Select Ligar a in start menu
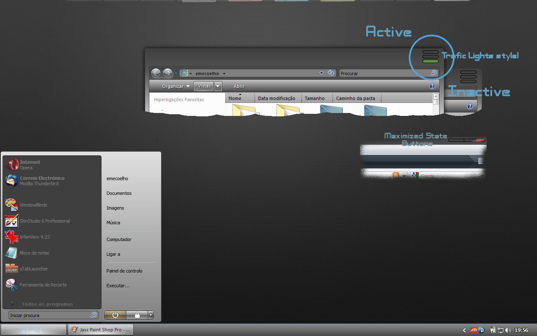Viewport: 537px width, 336px height. click(113, 254)
